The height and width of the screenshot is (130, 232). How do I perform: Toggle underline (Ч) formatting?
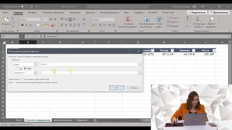tap(30, 25)
